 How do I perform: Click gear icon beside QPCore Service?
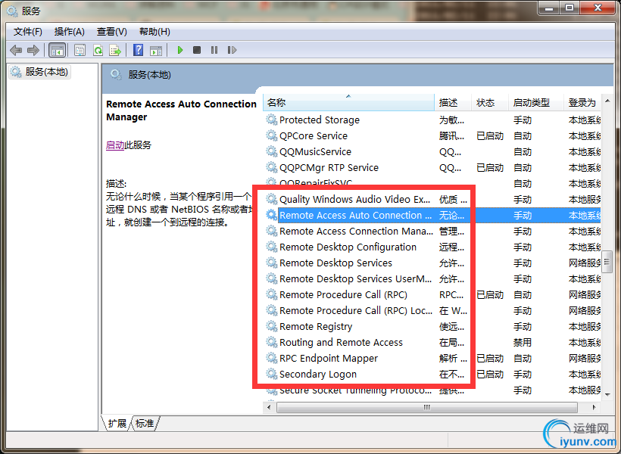[271, 135]
